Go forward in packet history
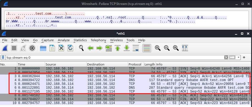 [x=99, y=48]
